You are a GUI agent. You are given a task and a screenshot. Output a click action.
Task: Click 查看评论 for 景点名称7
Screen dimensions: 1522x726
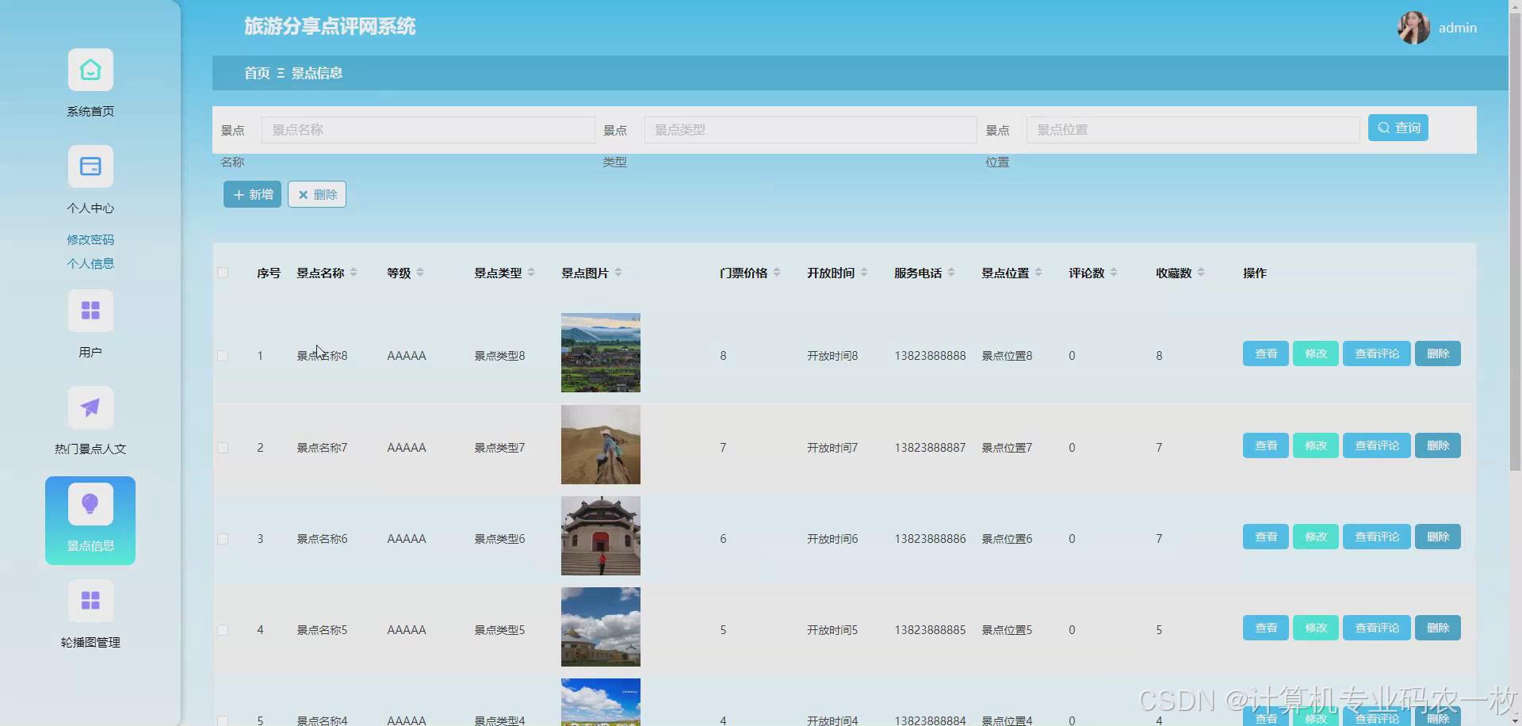coord(1376,445)
